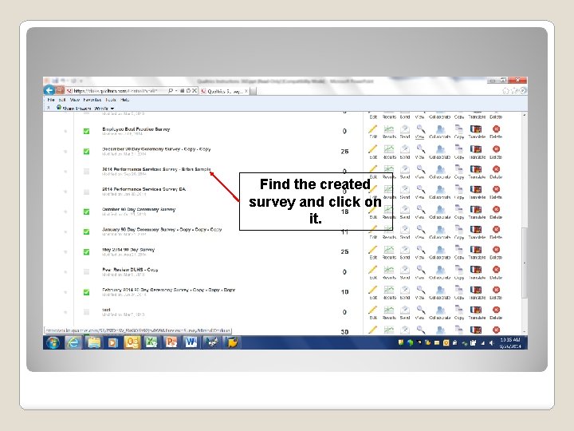This screenshot has width=574, height=431.
Task: Click Collaborate icon for Employee Best Practice Survey
Action: coord(440,129)
